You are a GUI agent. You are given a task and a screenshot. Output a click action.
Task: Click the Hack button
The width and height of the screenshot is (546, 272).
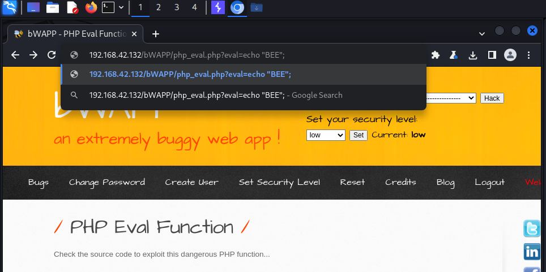click(492, 98)
